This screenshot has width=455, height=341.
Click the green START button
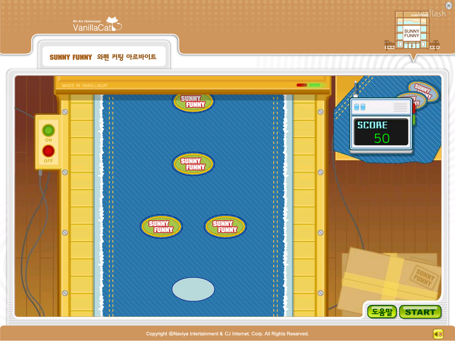pyautogui.click(x=420, y=312)
